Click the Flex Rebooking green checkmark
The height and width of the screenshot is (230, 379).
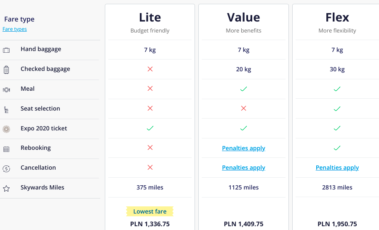pos(337,148)
